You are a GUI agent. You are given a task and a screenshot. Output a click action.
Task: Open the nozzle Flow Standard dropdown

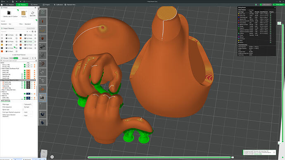30,24
